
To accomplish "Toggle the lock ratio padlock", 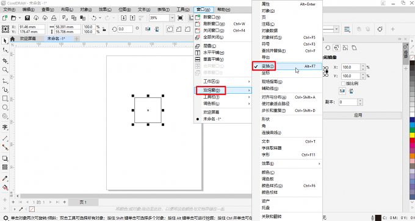I will [104, 29].
